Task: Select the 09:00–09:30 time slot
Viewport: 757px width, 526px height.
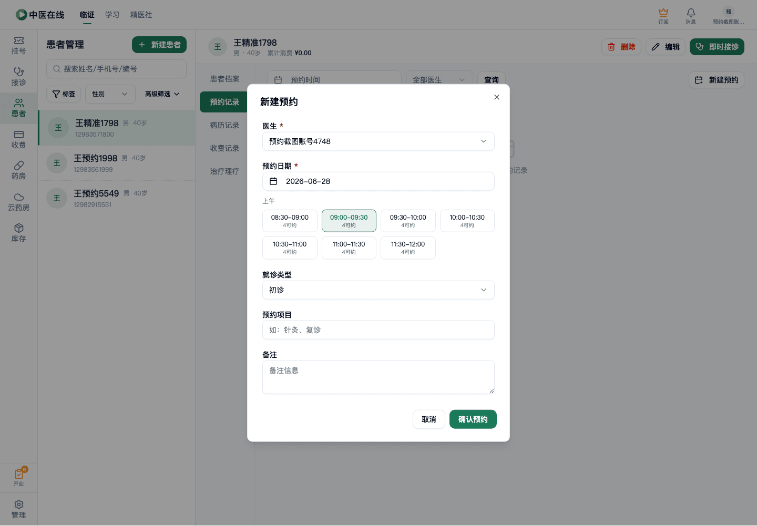Action: click(349, 221)
